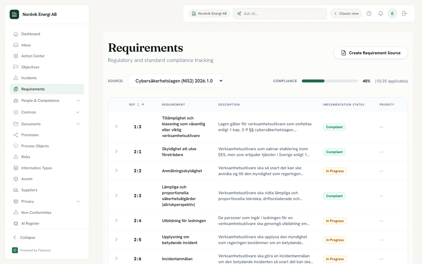This screenshot has width=422, height=264.
Task: Click the Ask AI input field
Action: tap(280, 14)
